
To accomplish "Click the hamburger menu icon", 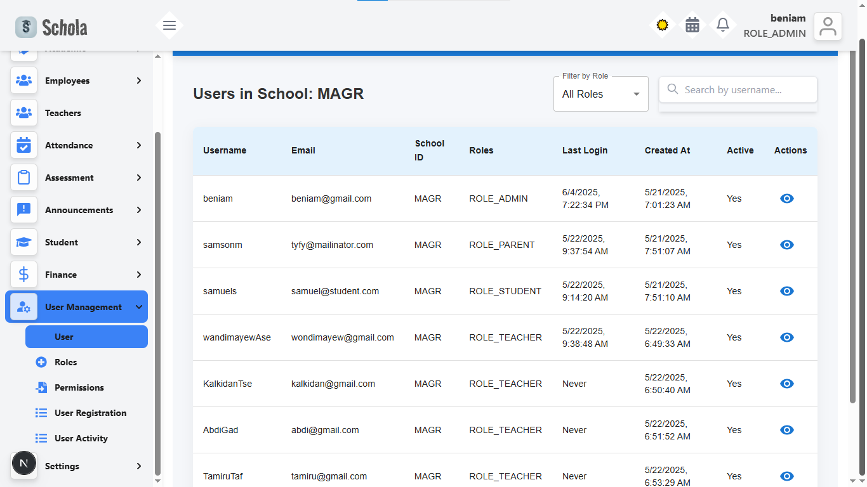I will [169, 25].
